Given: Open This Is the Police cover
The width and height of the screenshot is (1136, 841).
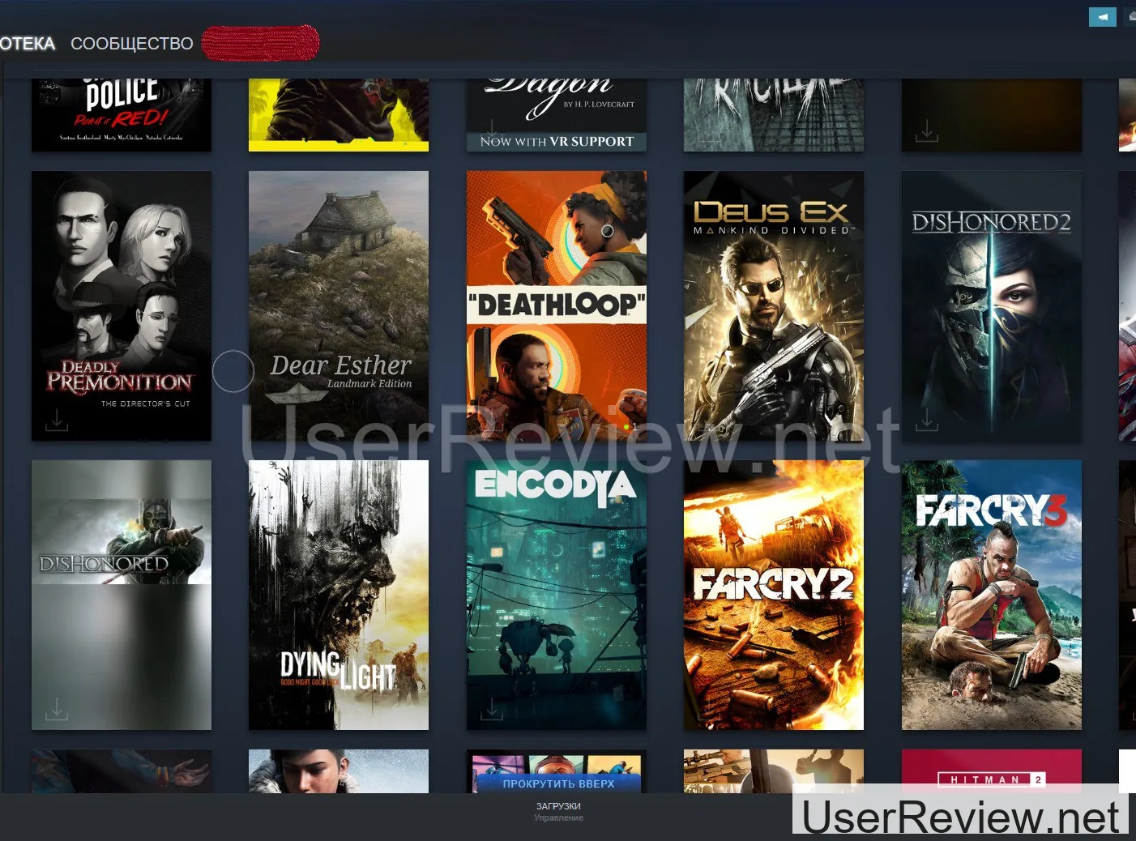Looking at the screenshot, I should (121, 113).
